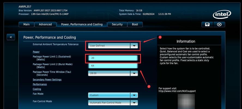Viewport: 242px width, 109px height.
Task: Open the Performance section link
Action: 40,84
